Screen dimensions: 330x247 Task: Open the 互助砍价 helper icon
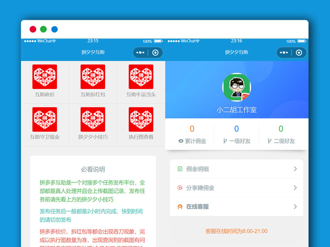(x=45, y=77)
